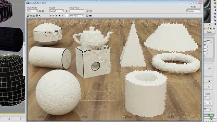This screenshot has width=217, height=122.
Task: Open Render Setup dialog icon
Action: coord(87,11)
